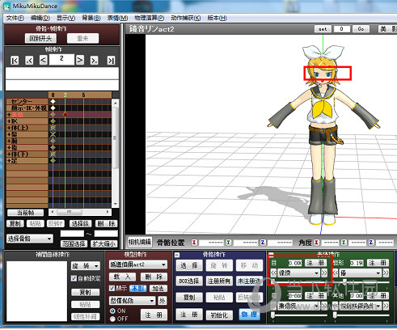Screen dimensions: 397x330
Task: Expand the 足 timeline row
Action: click(9, 161)
